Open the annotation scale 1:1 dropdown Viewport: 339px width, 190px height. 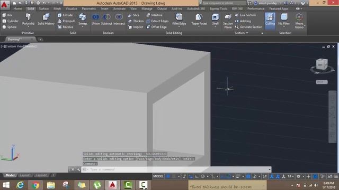(291, 176)
